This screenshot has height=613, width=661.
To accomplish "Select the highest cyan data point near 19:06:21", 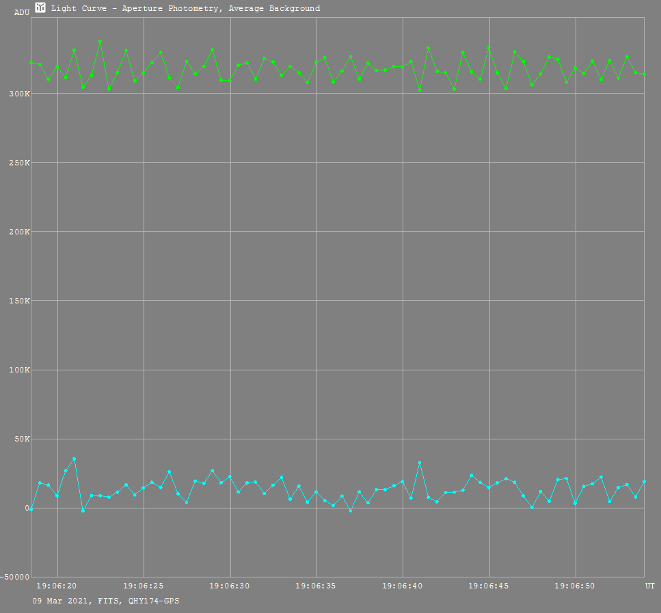I will 75,459.
